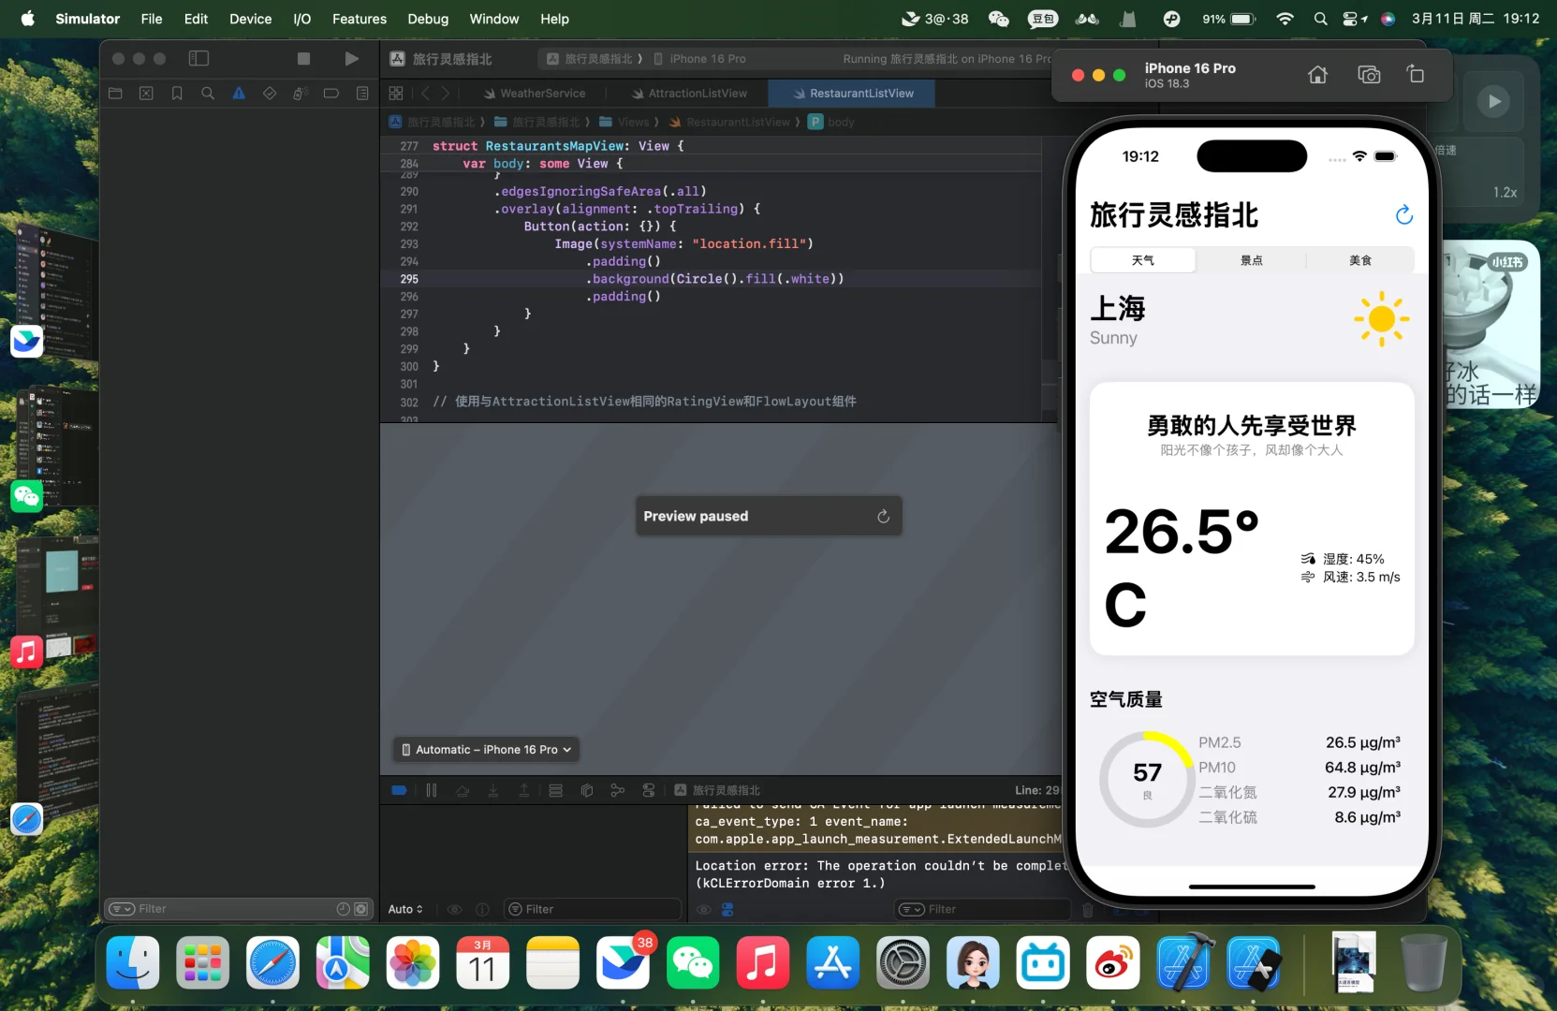This screenshot has height=1011, width=1557.
Task: Resume the paused SwiftUI preview
Action: pos(883,516)
